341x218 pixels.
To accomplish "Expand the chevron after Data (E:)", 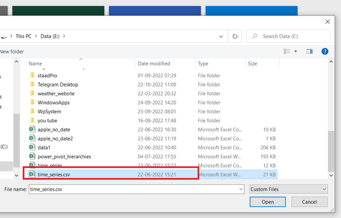I will 64,36.
